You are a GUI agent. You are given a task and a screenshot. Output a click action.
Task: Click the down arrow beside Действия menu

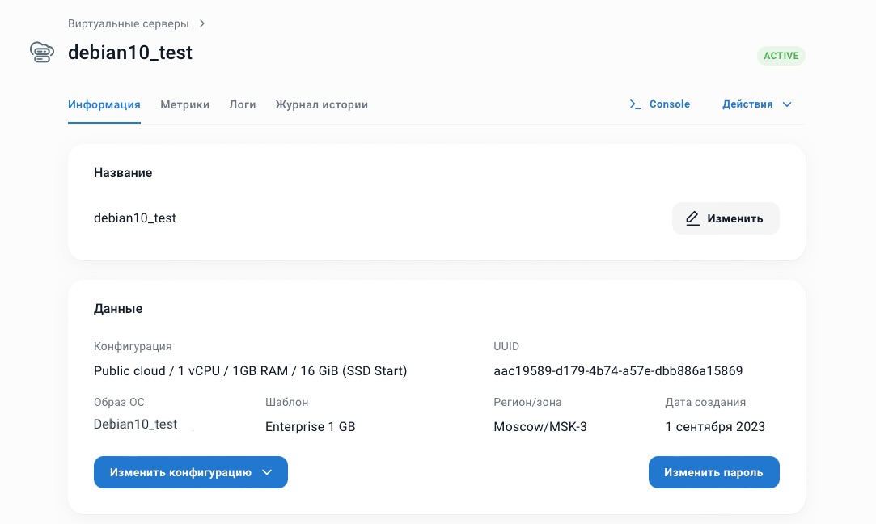tap(786, 104)
